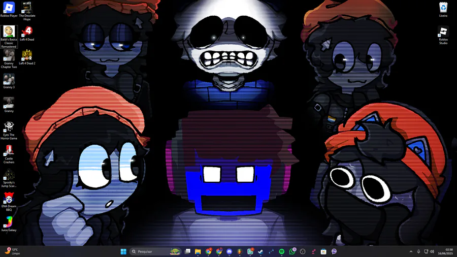Open the Windows Start menu
Viewport: 457px width, 257px height.
click(x=123, y=251)
